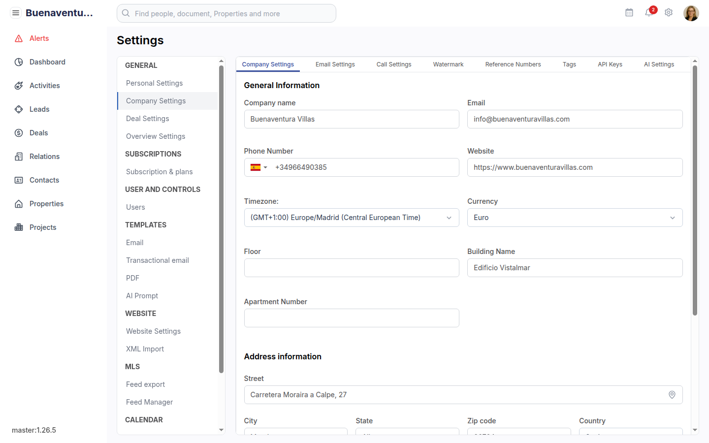This screenshot has width=709, height=443.
Task: Toggle the hamburger menu icon
Action: coord(16,13)
